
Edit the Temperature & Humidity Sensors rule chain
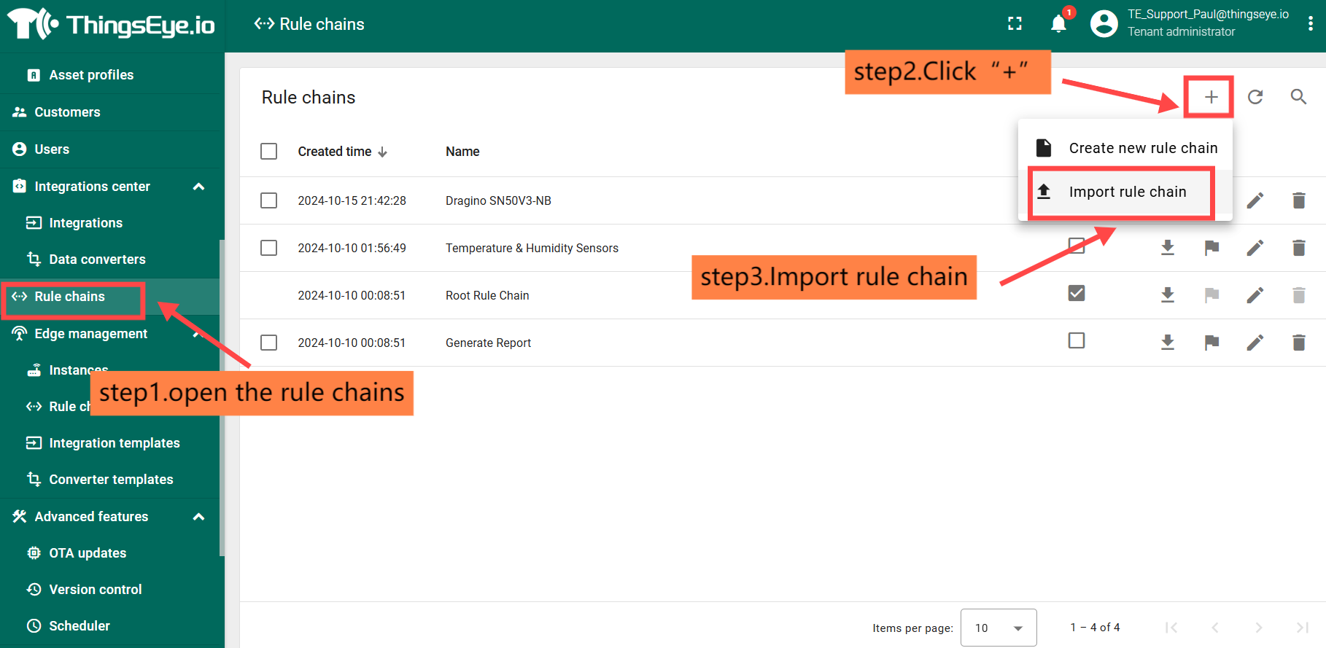pyautogui.click(x=1255, y=248)
